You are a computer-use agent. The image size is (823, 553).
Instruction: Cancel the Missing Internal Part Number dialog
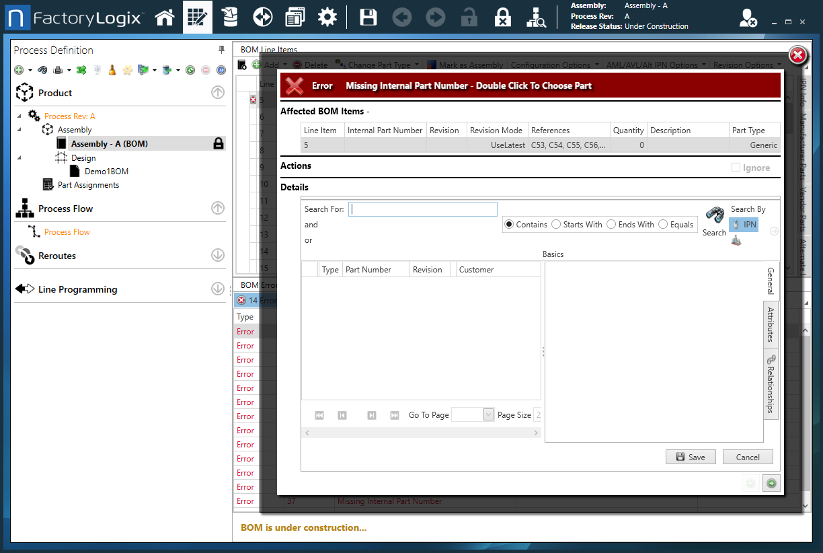(748, 457)
